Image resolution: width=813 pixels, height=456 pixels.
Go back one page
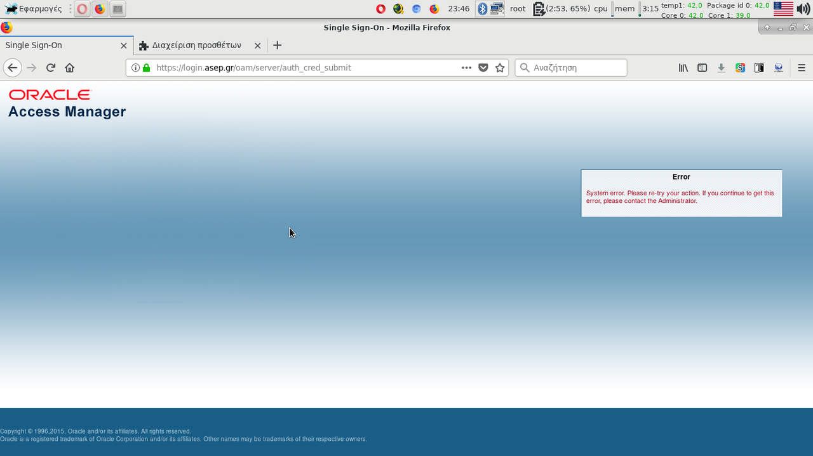point(12,68)
